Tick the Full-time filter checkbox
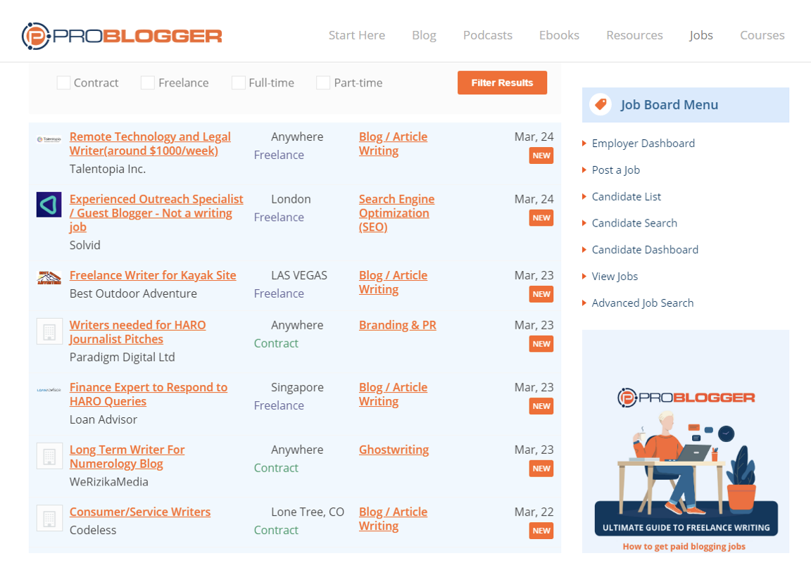Viewport: 811px width, 570px height. 239,83
